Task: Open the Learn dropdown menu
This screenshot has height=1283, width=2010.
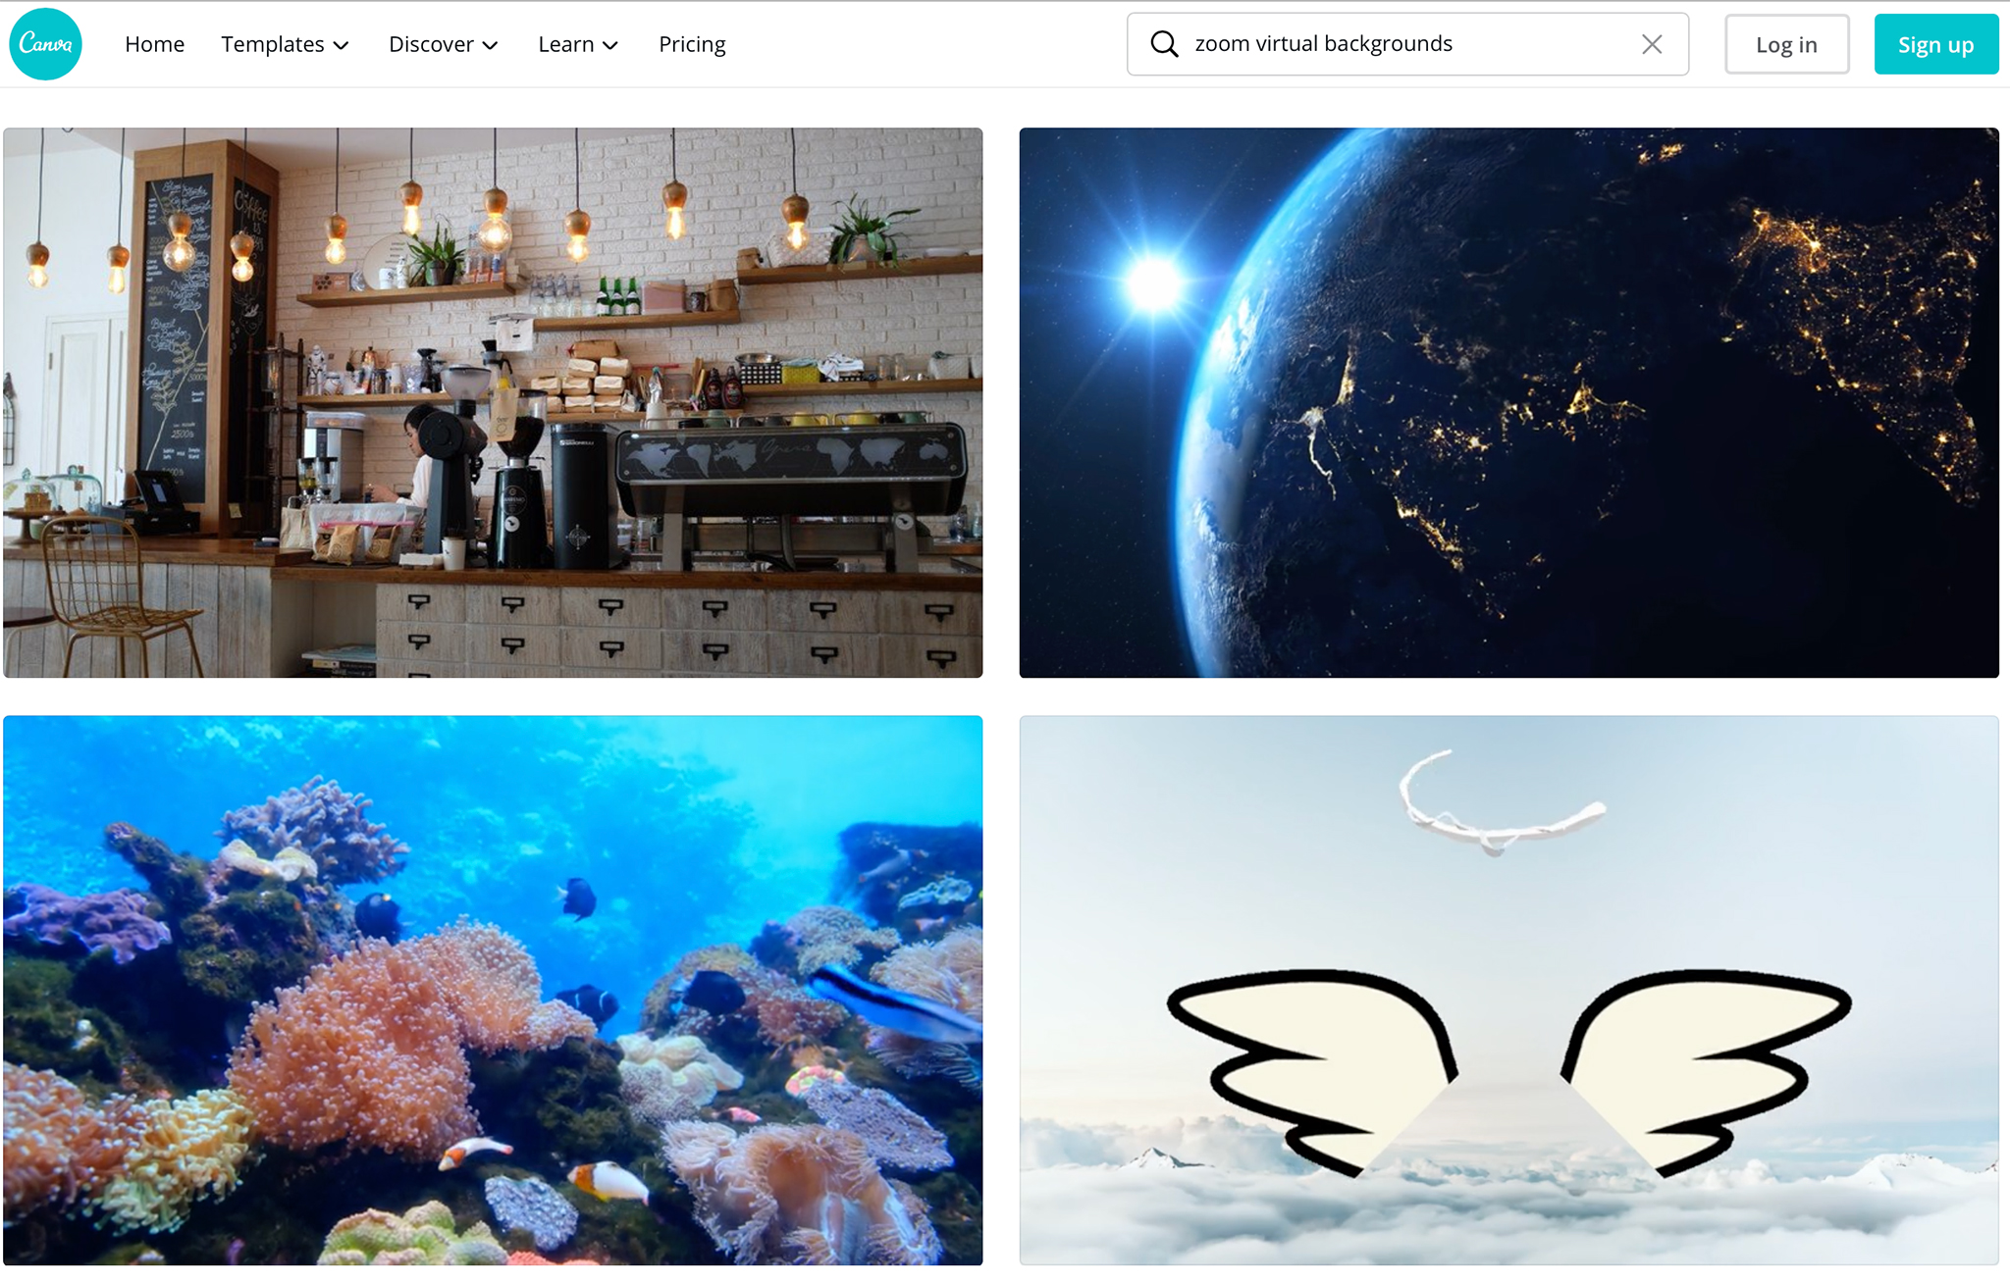Action: pyautogui.click(x=577, y=44)
